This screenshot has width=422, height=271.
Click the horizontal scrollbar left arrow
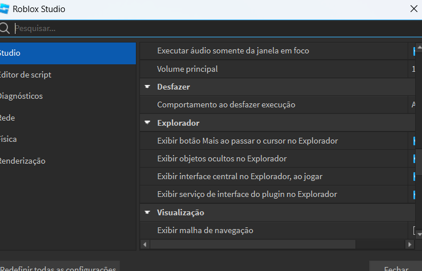tap(145, 245)
